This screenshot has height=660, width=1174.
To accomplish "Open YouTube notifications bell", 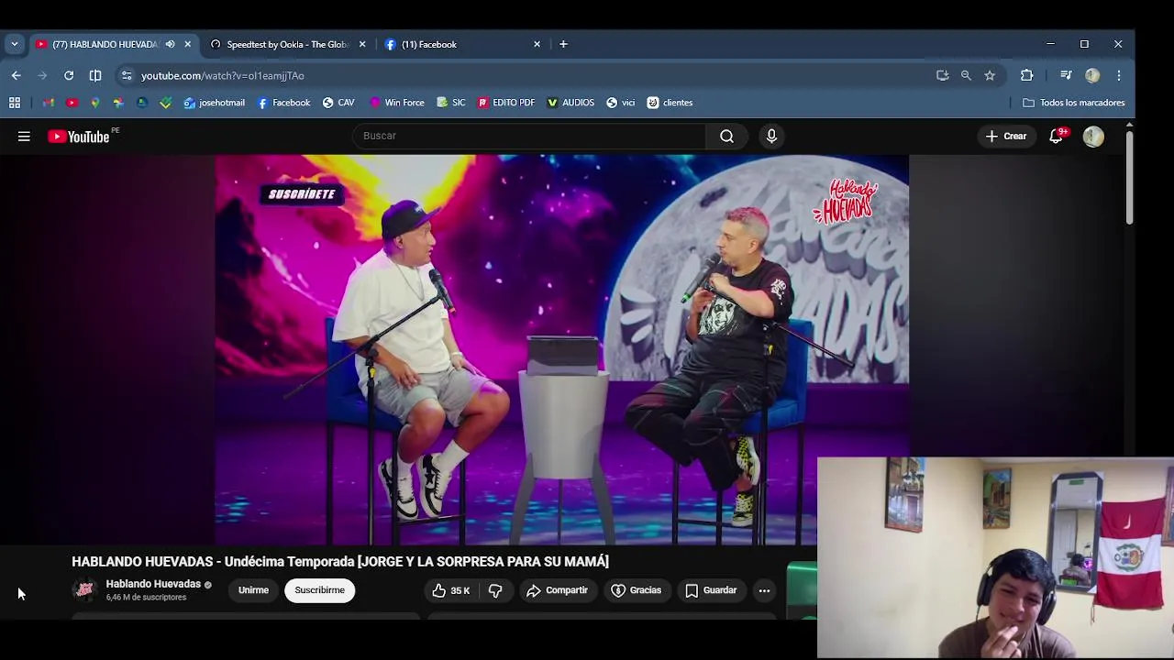I will pos(1057,136).
